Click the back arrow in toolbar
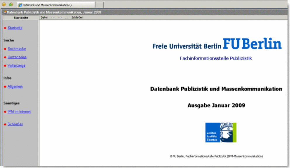This screenshot has width=290, height=168. click(x=53, y=17)
